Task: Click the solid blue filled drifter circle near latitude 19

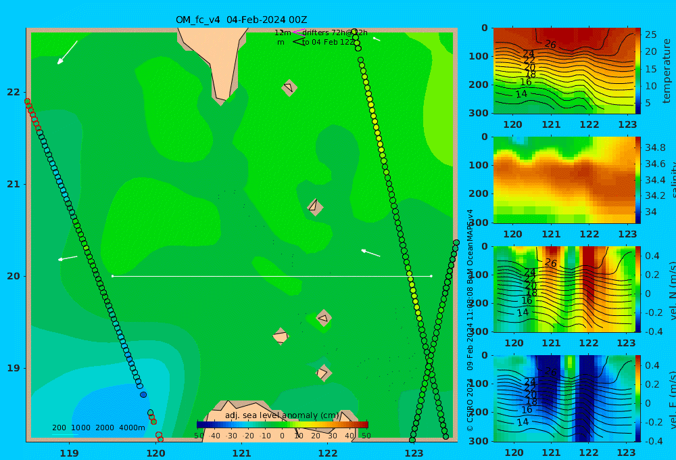Action: pyautogui.click(x=143, y=394)
